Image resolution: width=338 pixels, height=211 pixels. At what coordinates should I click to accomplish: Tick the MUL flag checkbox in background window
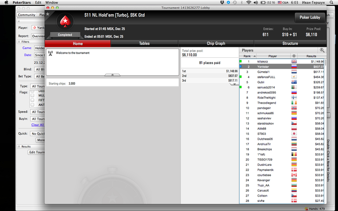(x=32, y=95)
